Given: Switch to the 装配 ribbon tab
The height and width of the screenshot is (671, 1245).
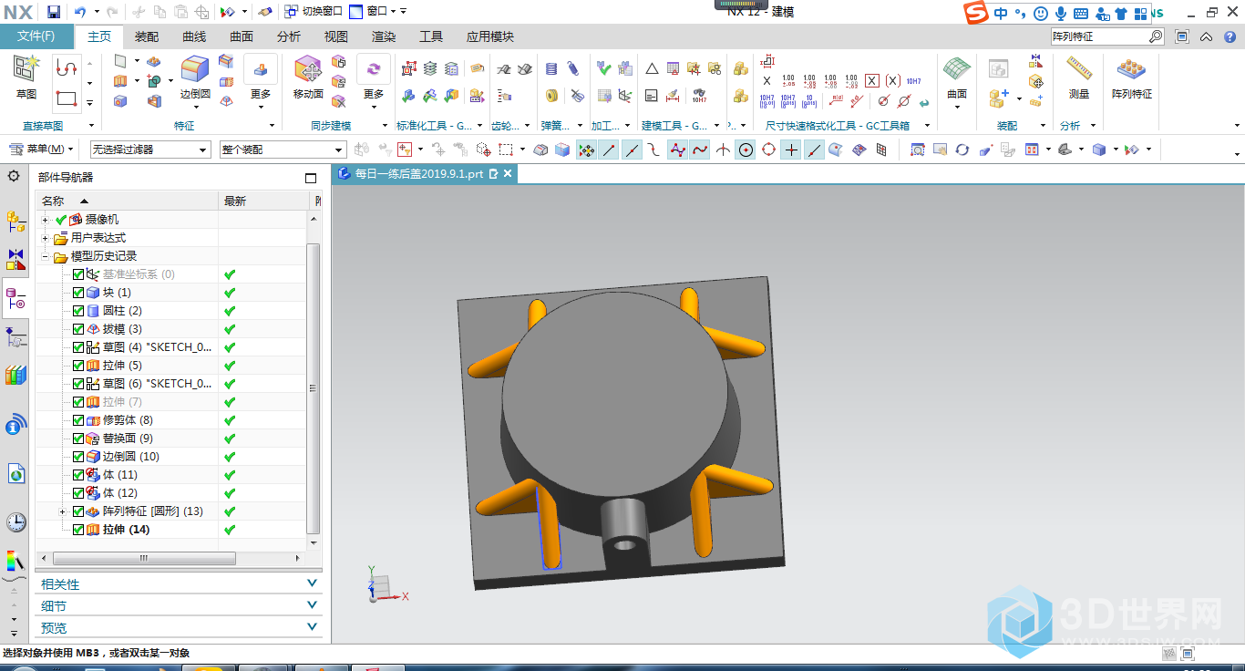Looking at the screenshot, I should (x=147, y=36).
